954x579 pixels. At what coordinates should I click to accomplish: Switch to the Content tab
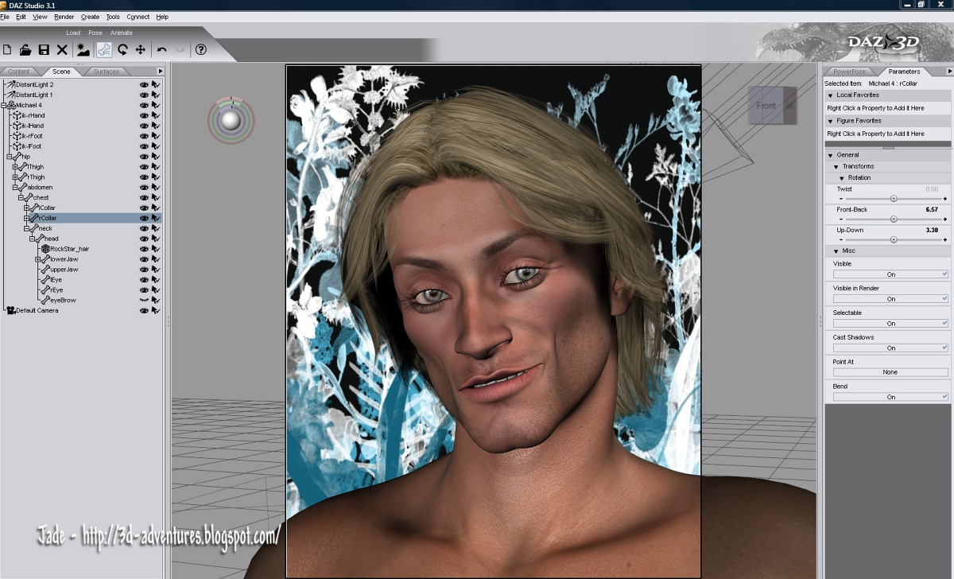coord(19,72)
